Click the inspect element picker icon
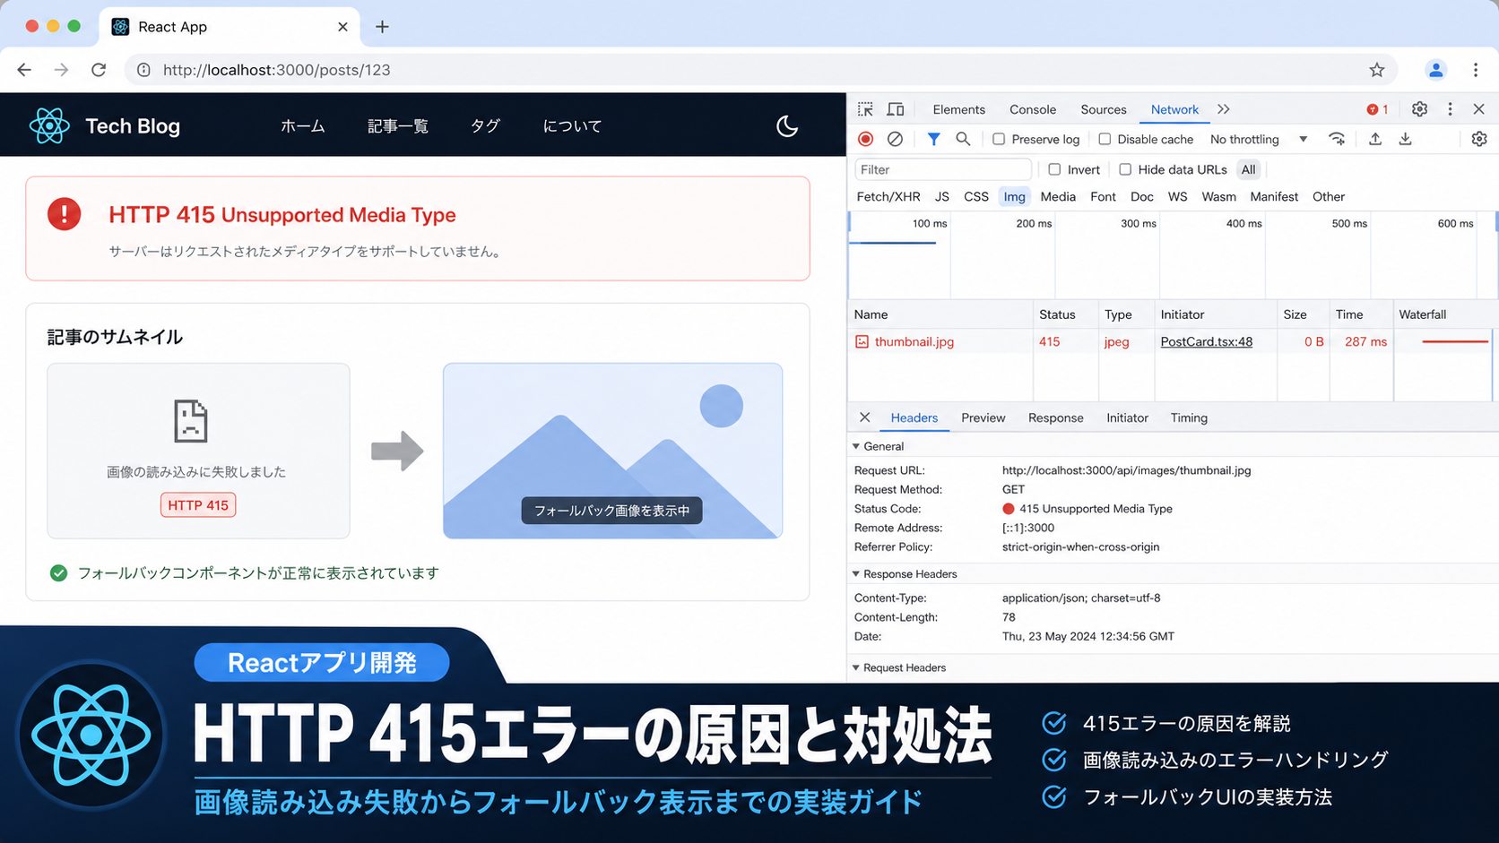This screenshot has width=1499, height=843. pos(865,109)
